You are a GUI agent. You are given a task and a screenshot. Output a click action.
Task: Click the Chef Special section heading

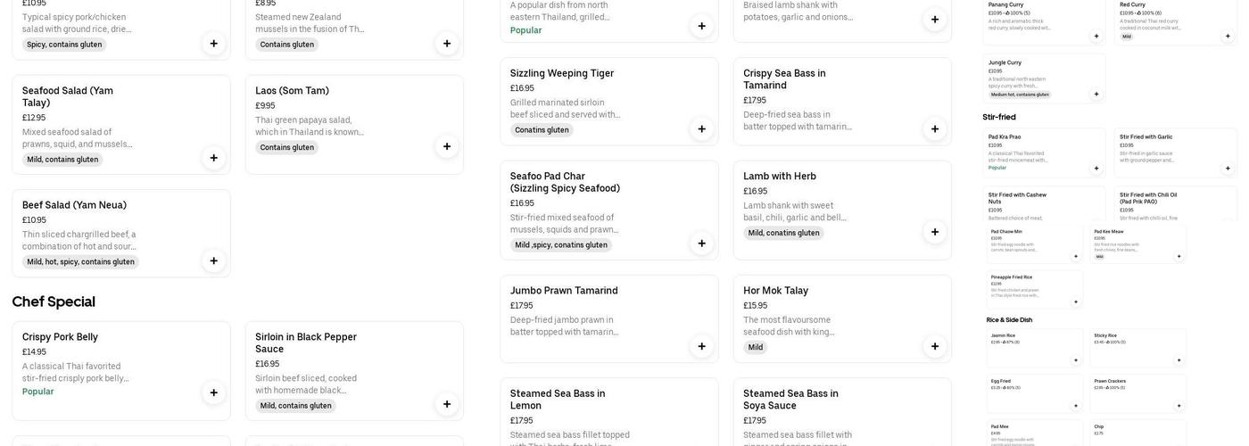tap(54, 301)
